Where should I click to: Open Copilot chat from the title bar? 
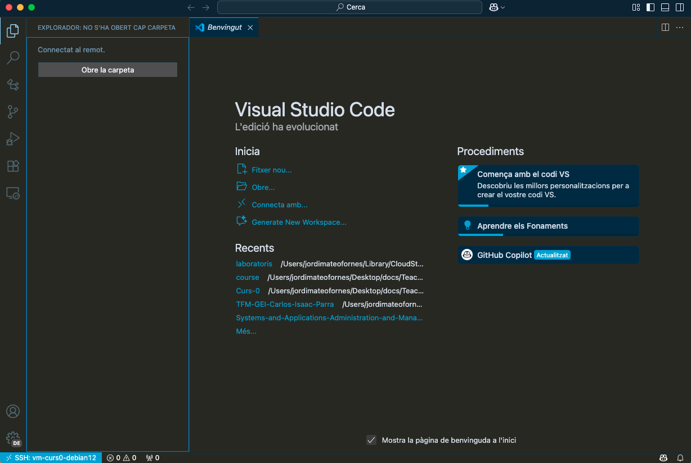[x=493, y=7]
